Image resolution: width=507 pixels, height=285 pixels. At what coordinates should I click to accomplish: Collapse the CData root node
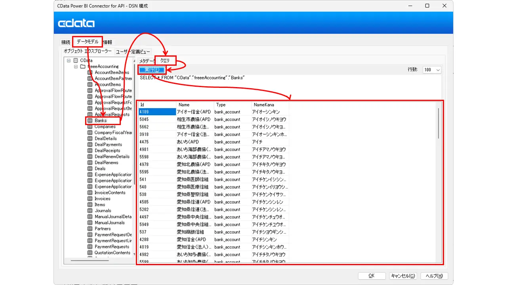coord(69,61)
